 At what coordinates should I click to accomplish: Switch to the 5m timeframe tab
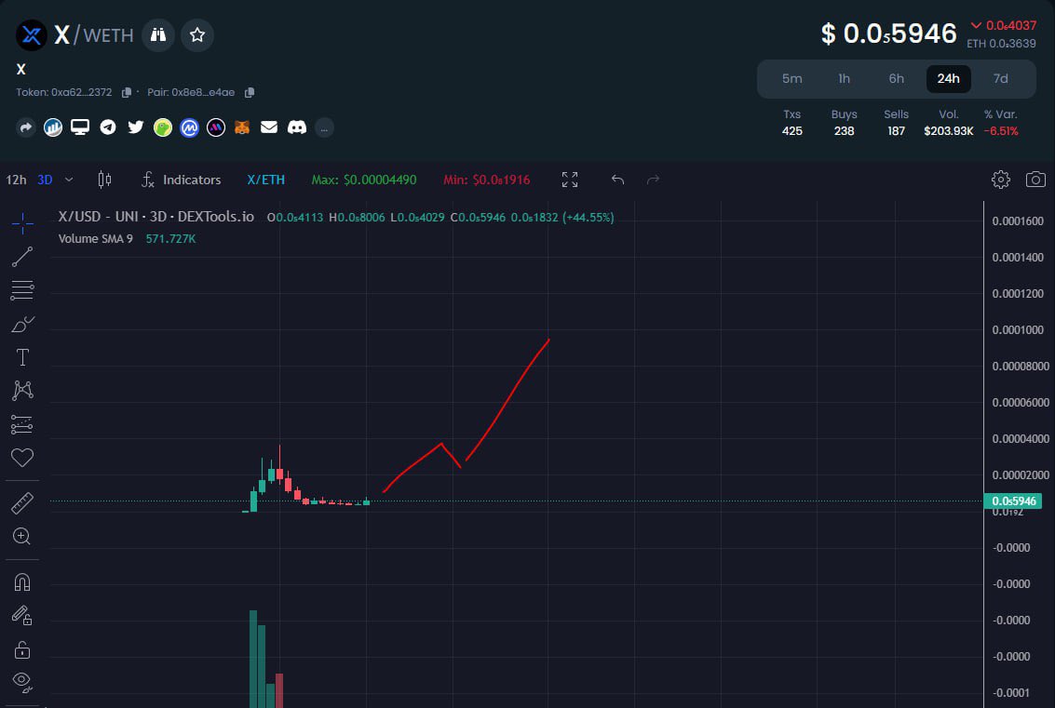tap(791, 79)
